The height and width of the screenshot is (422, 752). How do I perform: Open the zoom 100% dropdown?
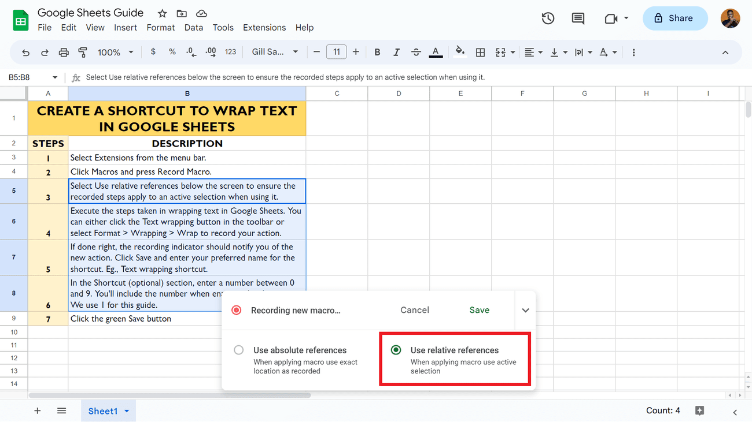click(x=116, y=53)
